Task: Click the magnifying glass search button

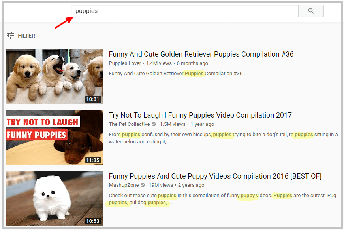Action: (311, 11)
